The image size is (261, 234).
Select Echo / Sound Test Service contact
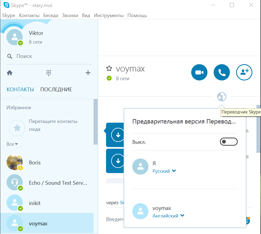47,183
